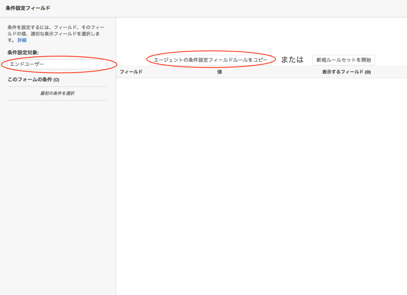Begin creating the first condition rule
The height and width of the screenshot is (295, 407).
(57, 92)
